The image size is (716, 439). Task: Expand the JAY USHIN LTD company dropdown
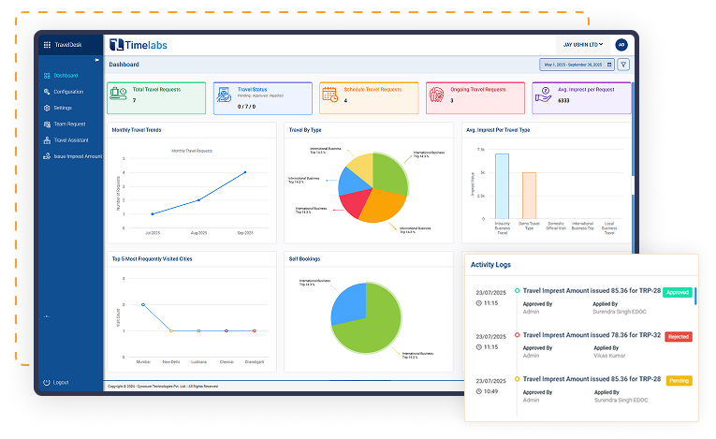point(583,44)
